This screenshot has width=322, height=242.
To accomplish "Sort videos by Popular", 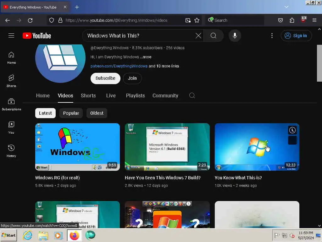I will (71, 113).
